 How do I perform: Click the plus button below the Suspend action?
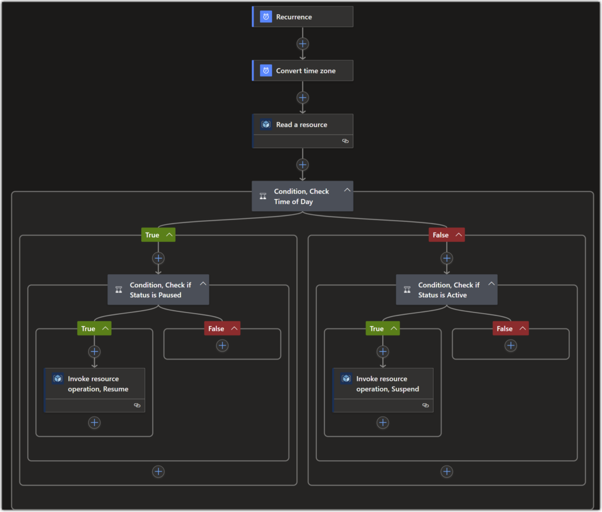(x=383, y=422)
